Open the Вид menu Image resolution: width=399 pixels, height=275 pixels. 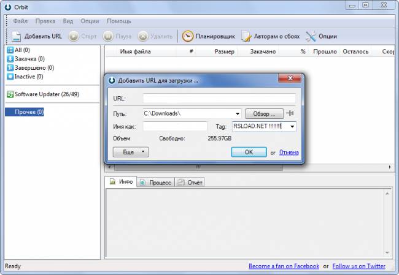coord(68,21)
